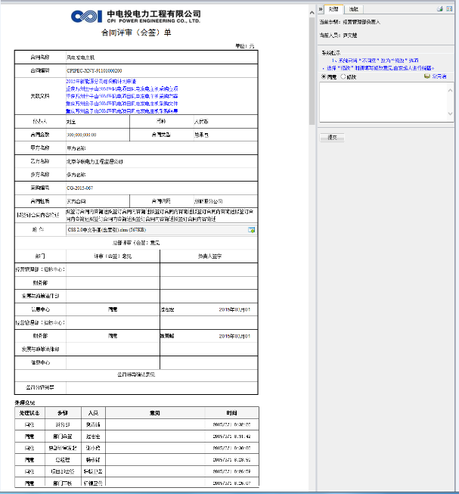Screen dimensions: 459x494
Task: Open the 2015年新能源分公司采购计划申请 link
Action: pyautogui.click(x=101, y=81)
